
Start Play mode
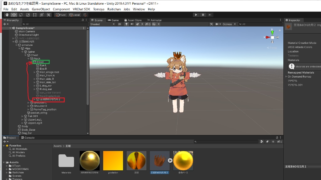coord(196,15)
